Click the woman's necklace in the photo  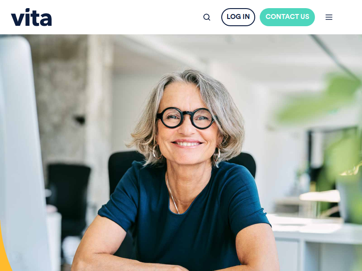(172, 194)
